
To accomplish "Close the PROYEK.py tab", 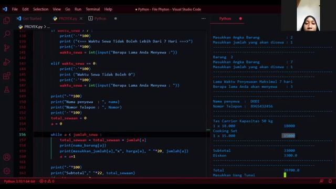I will point(81,19).
